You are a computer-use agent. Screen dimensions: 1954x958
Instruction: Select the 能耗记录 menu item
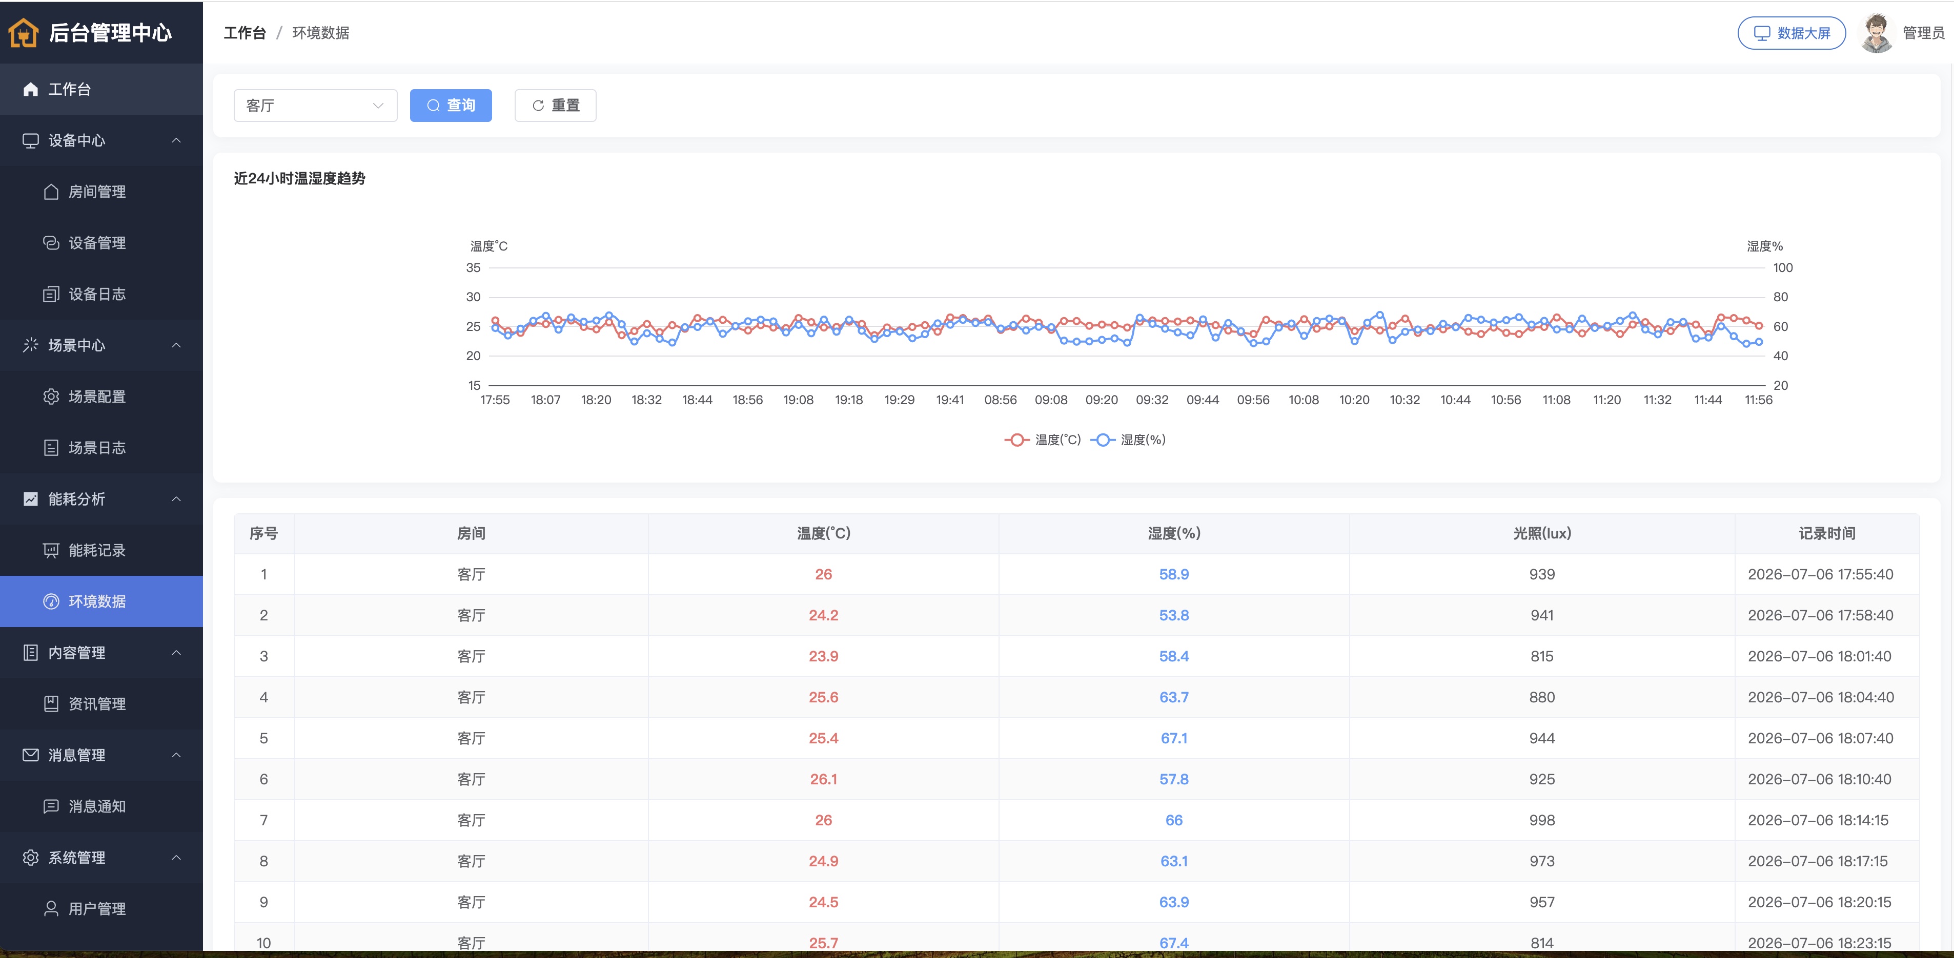point(101,550)
